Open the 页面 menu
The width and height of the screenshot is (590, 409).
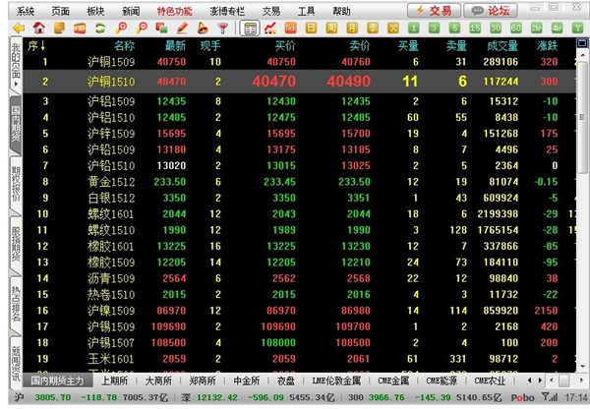(61, 11)
